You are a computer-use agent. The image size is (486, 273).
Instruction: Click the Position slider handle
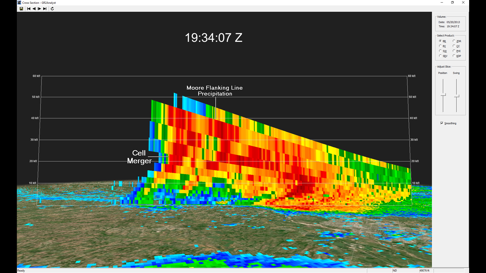pos(443,95)
